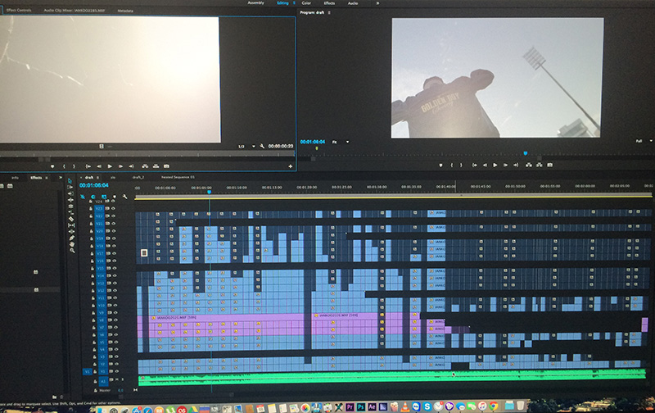Image resolution: width=655 pixels, height=413 pixels.
Task: Mute audio track A1 with M button
Action: pyautogui.click(x=116, y=379)
